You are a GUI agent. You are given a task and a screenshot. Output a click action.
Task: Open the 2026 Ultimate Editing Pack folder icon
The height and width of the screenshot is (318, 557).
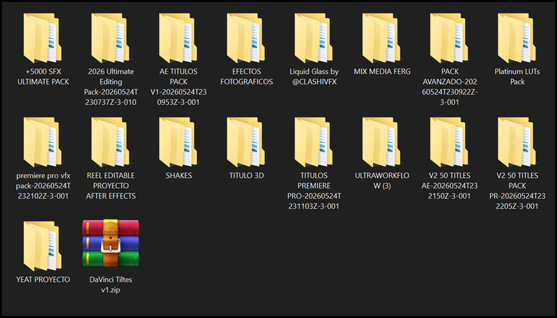(x=111, y=38)
